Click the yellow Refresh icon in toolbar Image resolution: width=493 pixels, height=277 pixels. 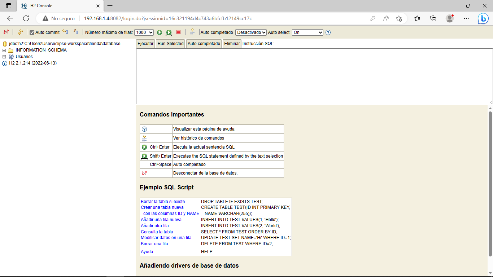coord(20,32)
